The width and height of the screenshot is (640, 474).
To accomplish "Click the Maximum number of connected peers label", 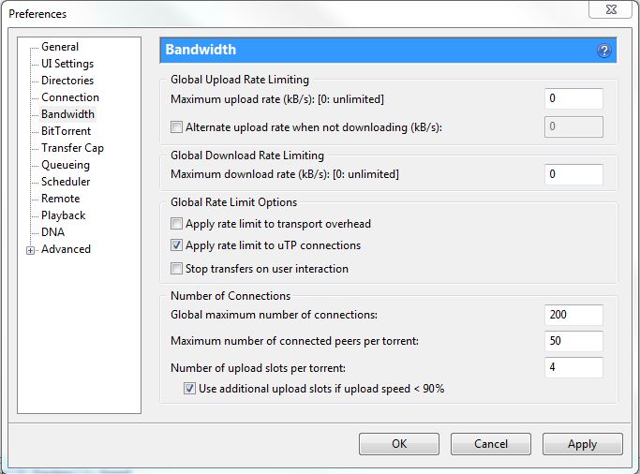I will point(294,341).
